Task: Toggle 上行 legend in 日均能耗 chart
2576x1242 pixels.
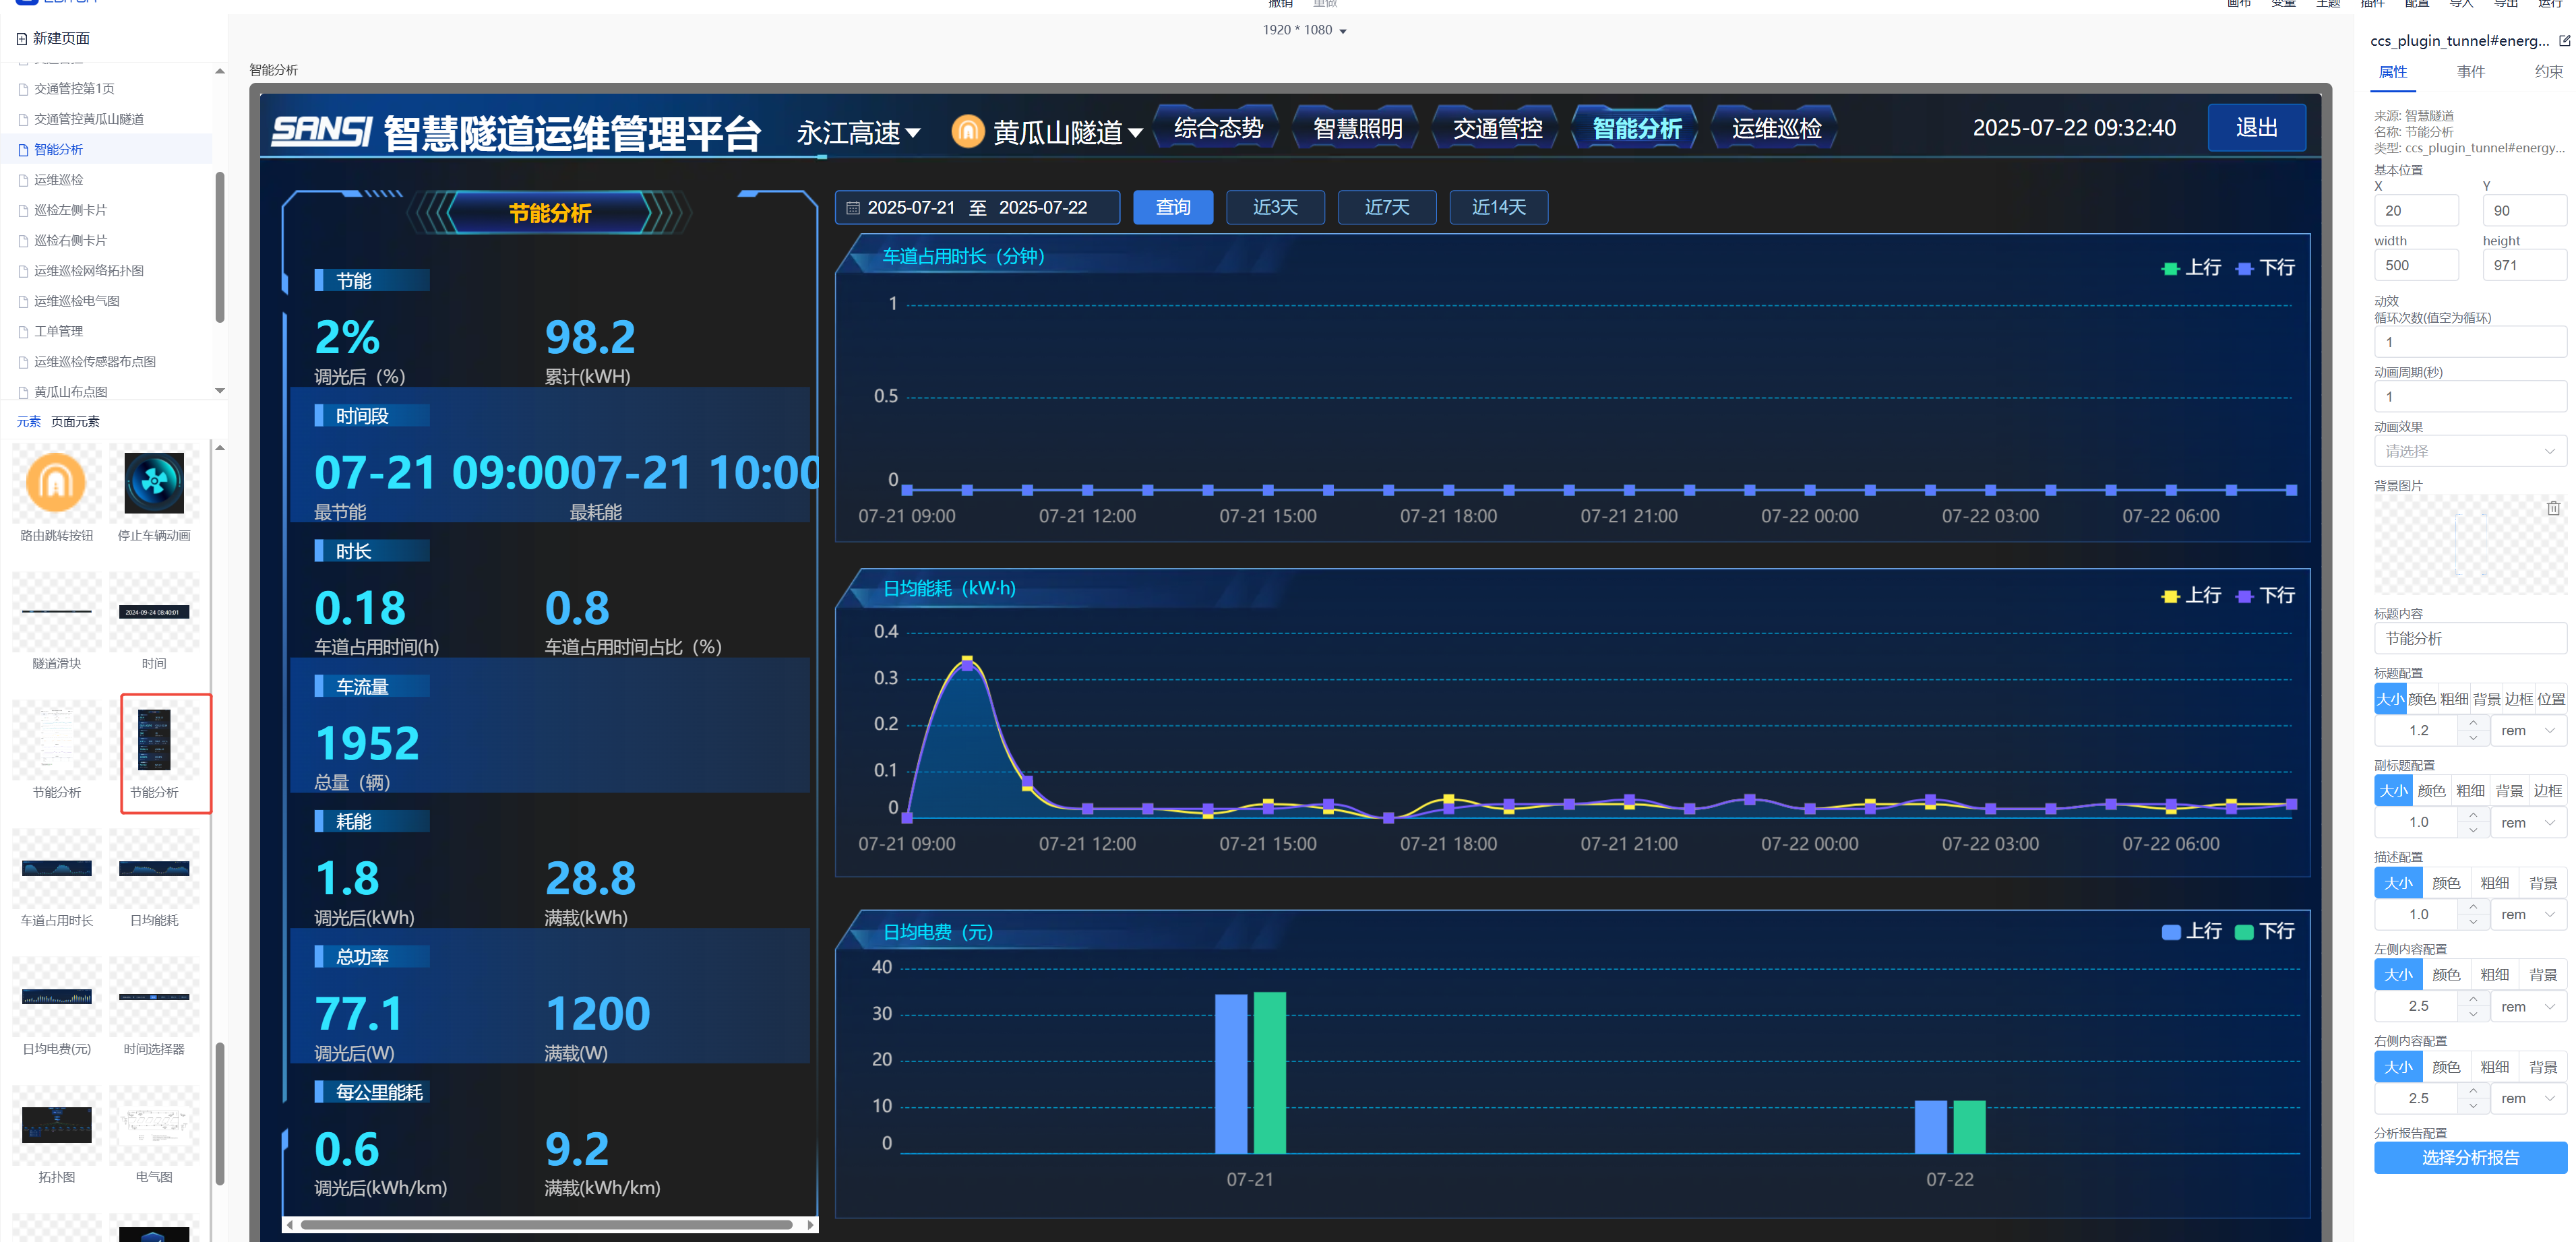Action: tap(2191, 596)
